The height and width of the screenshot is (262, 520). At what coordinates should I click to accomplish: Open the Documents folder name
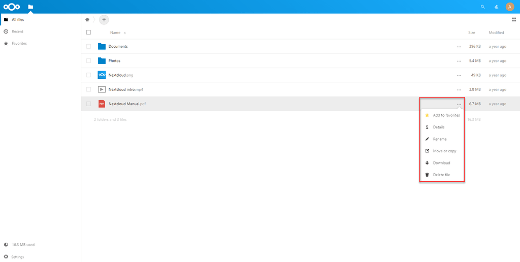click(x=118, y=46)
